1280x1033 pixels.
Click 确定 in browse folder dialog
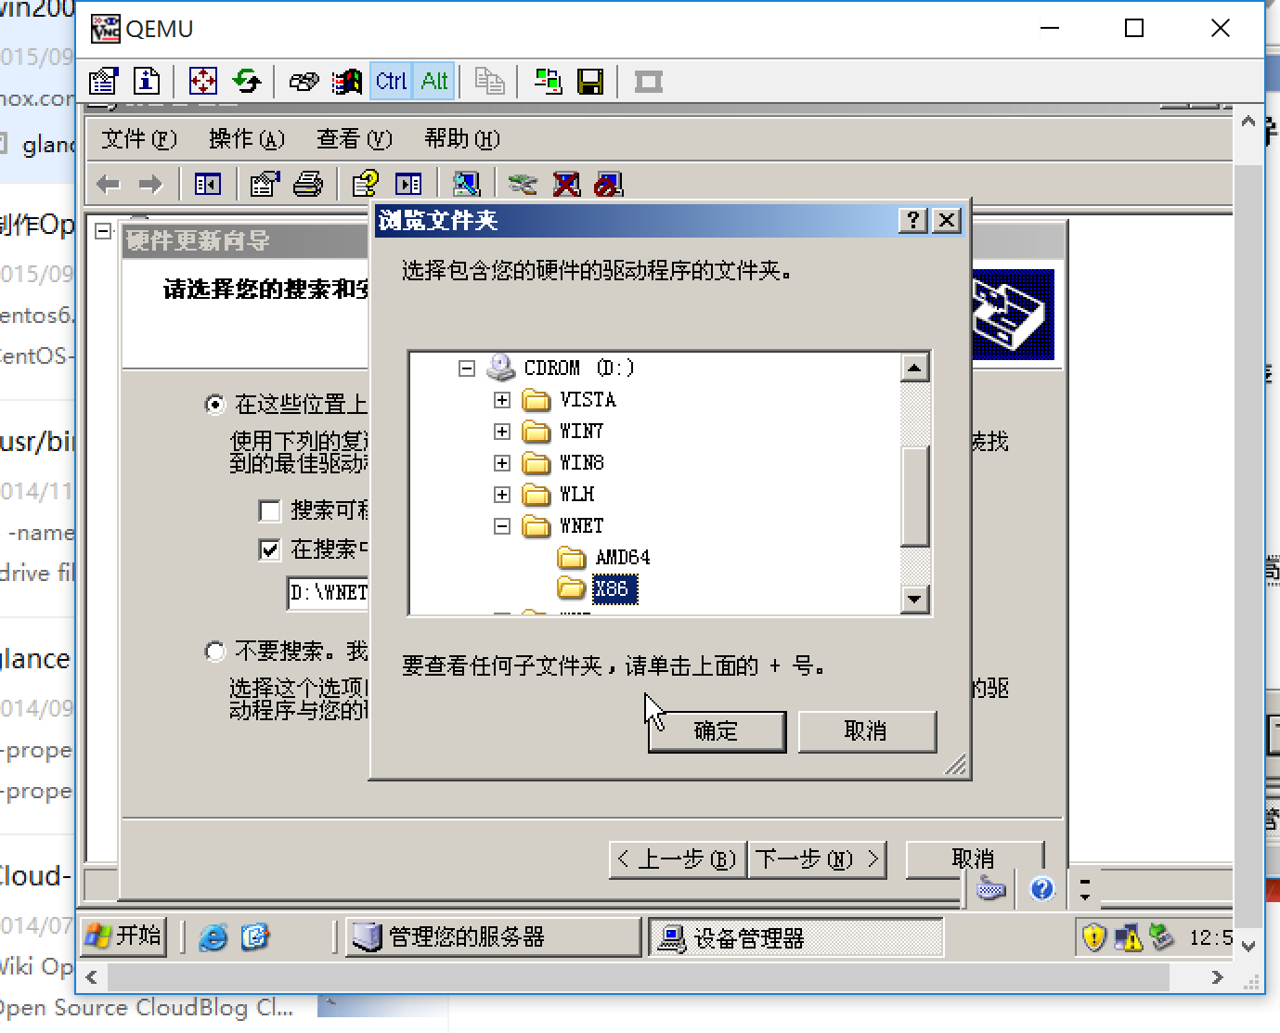pyautogui.click(x=717, y=731)
